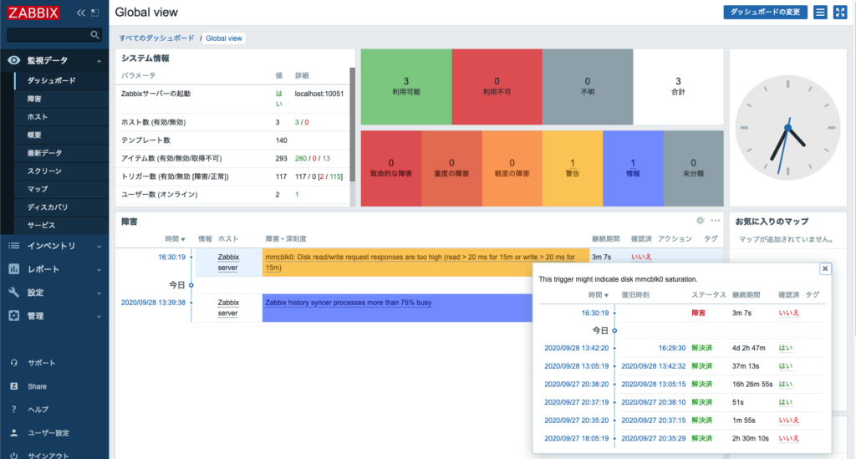Click the power icon for サインアウト

[x=13, y=455]
